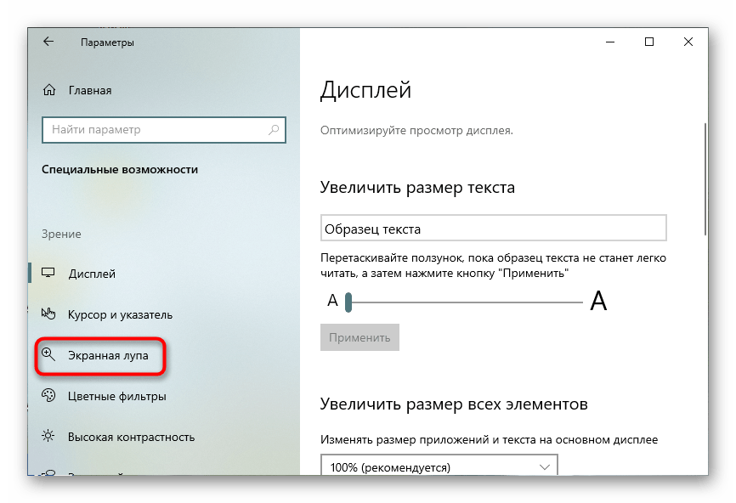The height and width of the screenshot is (503, 736).
Task: Click Оптимизируйте просмотр дисплея text
Action: coord(416,131)
